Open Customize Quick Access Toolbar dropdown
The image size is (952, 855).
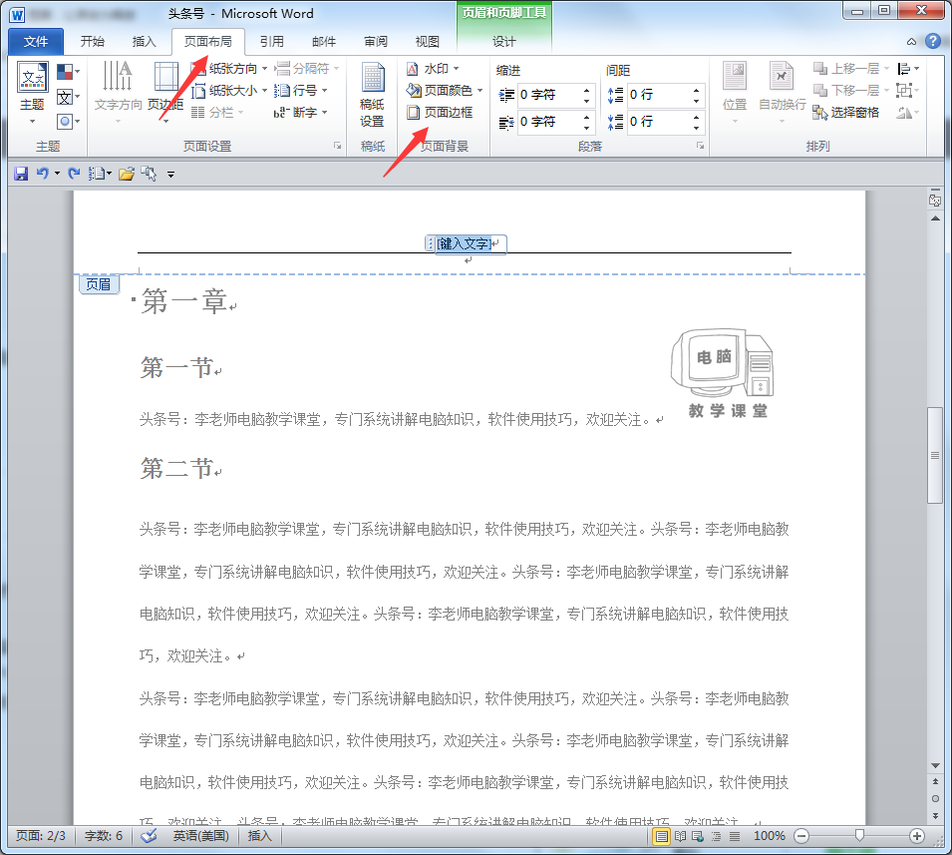(x=170, y=175)
